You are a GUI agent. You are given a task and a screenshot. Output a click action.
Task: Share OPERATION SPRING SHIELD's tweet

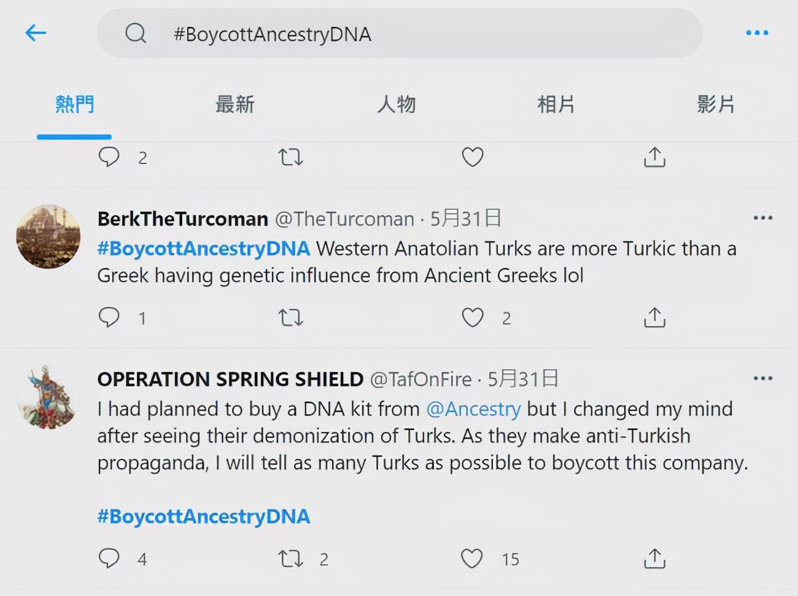point(654,559)
